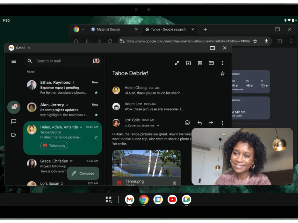Click the Search in mail field
This screenshot has width=298, height=223.
click(62, 61)
